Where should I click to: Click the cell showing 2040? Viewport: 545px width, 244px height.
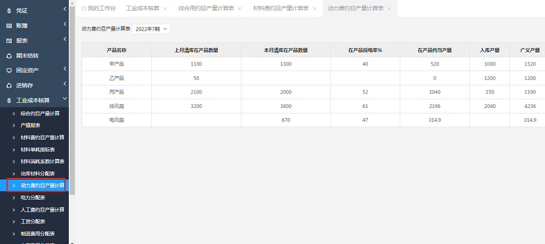point(490,107)
